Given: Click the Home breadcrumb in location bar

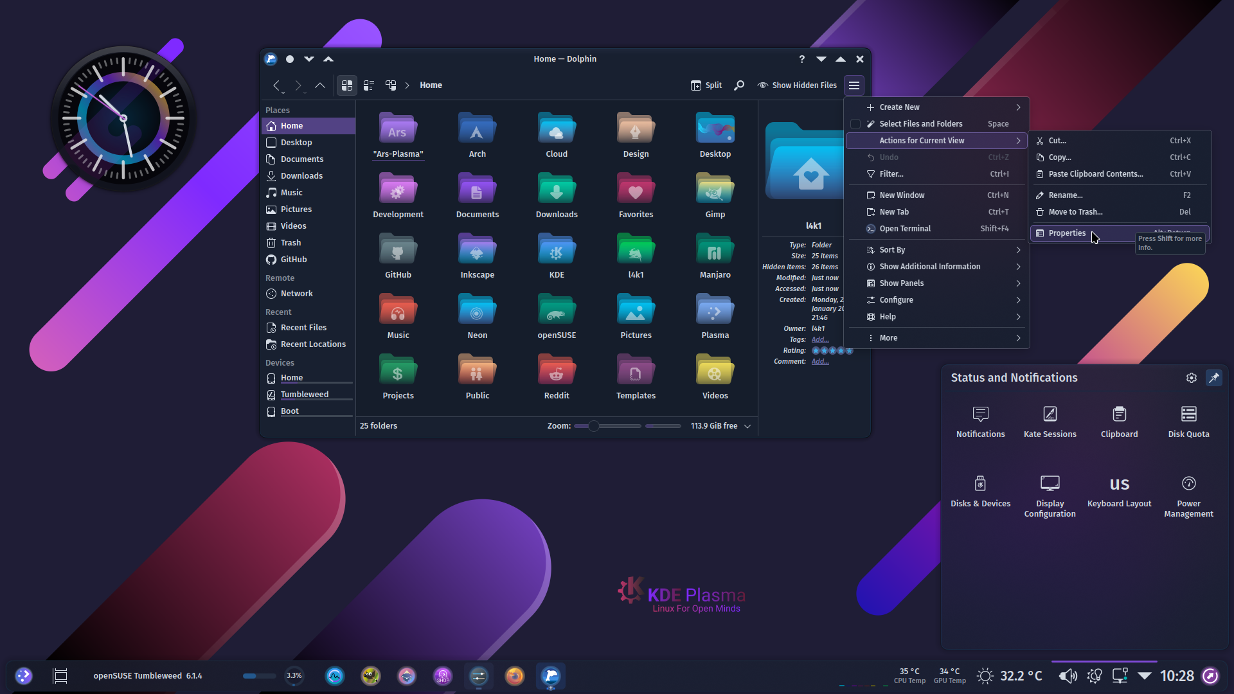Looking at the screenshot, I should point(431,85).
